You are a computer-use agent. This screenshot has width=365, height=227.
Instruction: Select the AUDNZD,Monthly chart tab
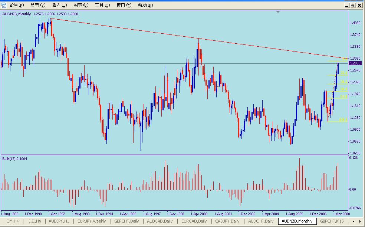[297, 221]
